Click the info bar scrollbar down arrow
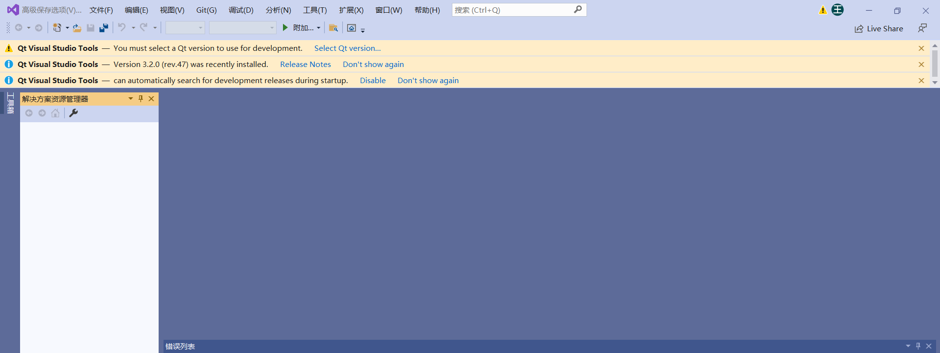The height and width of the screenshot is (353, 940). (x=935, y=83)
